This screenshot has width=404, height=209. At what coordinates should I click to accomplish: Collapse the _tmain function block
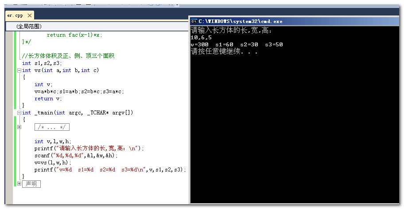click(x=19, y=113)
